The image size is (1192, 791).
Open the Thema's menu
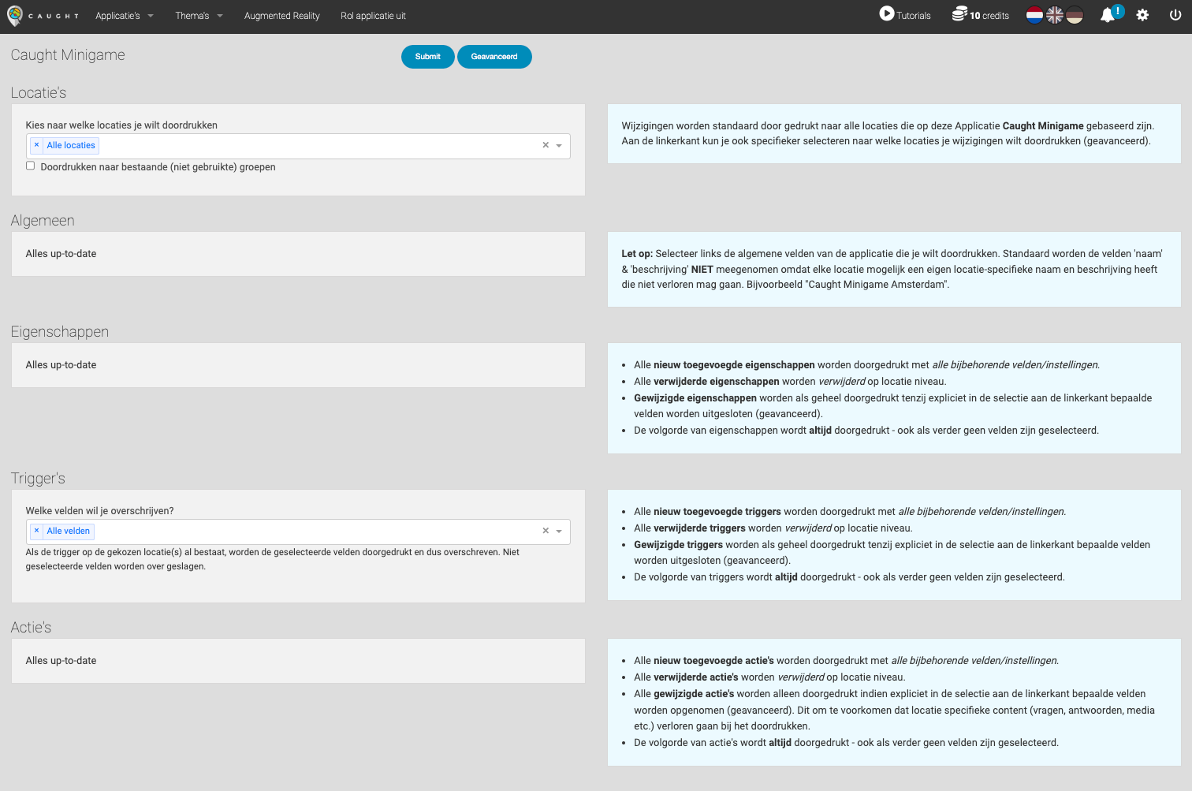click(x=199, y=16)
